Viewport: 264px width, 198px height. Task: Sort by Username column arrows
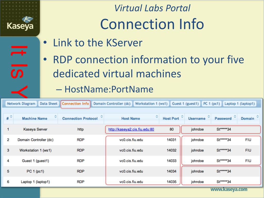209,117
